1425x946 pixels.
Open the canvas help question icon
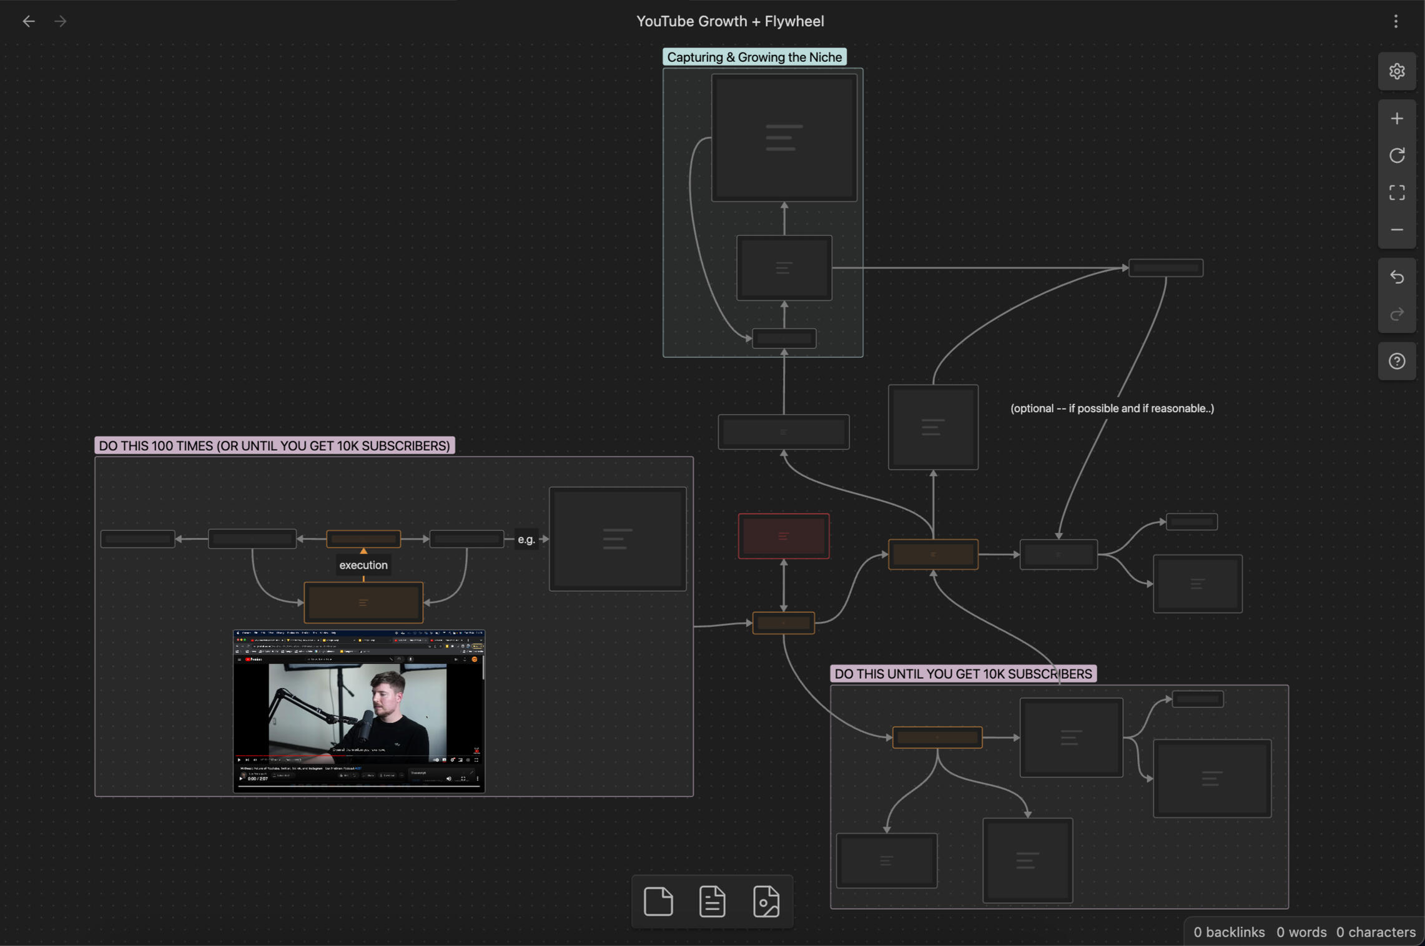1397,361
